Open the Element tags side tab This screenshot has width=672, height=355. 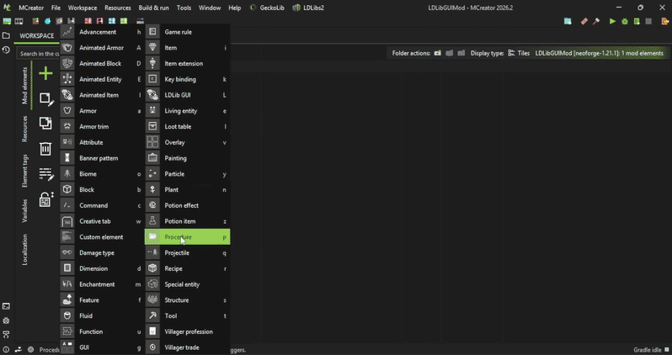[25, 171]
